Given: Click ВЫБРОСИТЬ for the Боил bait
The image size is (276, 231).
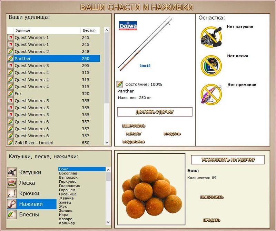Looking at the screenshot, I should click(x=212, y=197).
